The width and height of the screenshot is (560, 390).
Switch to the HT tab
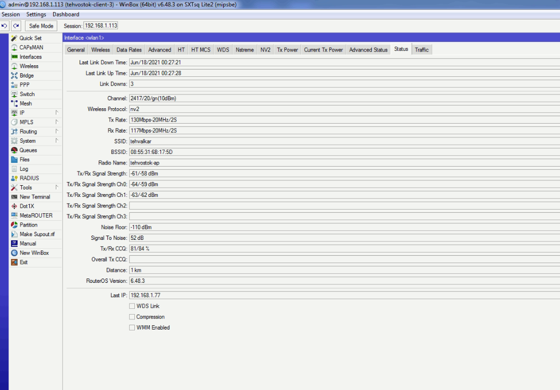181,50
